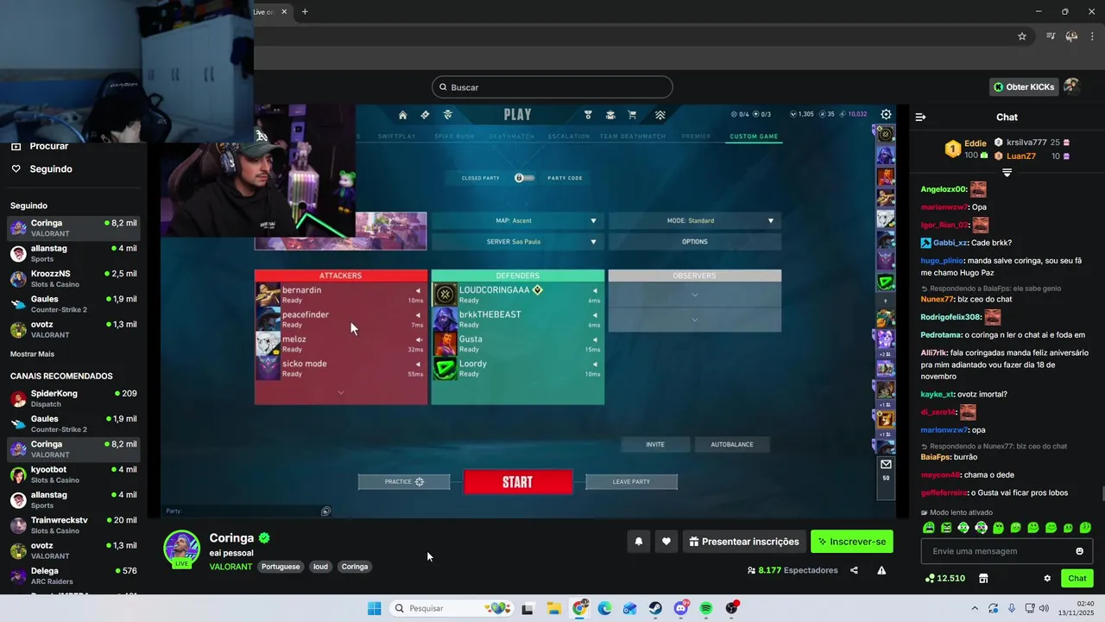The width and height of the screenshot is (1105, 622).
Task: Report stream with warning triangle icon
Action: pyautogui.click(x=881, y=570)
